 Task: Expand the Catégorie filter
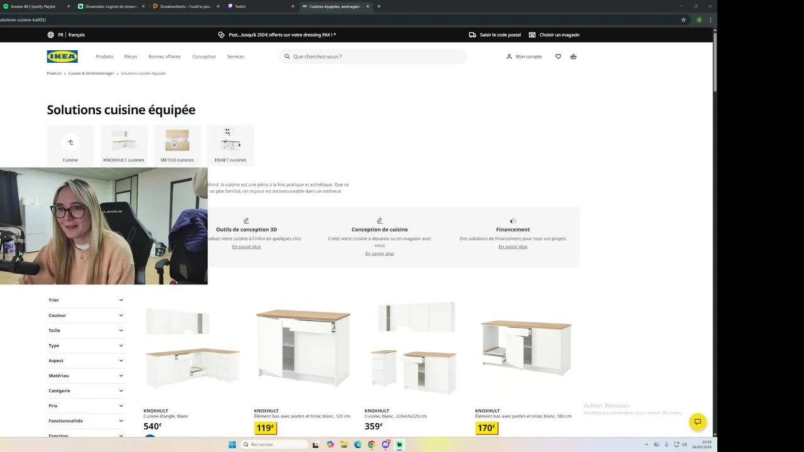point(86,390)
